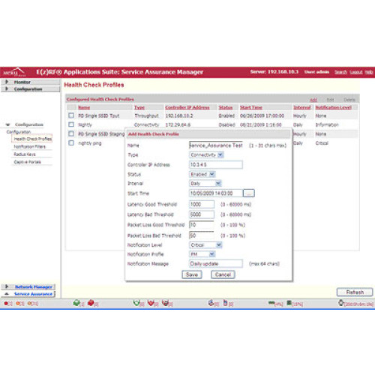Sort table by Interval column header
Viewport: 375px width, 375px height.
click(302, 107)
